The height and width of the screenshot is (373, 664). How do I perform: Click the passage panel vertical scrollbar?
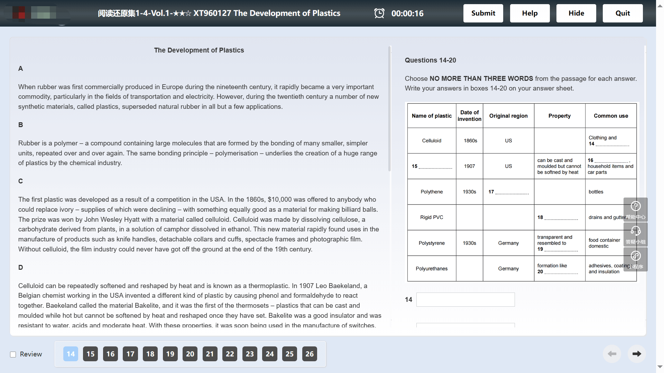pos(390,109)
